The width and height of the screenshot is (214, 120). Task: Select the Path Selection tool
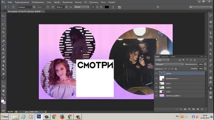(x=3, y=82)
